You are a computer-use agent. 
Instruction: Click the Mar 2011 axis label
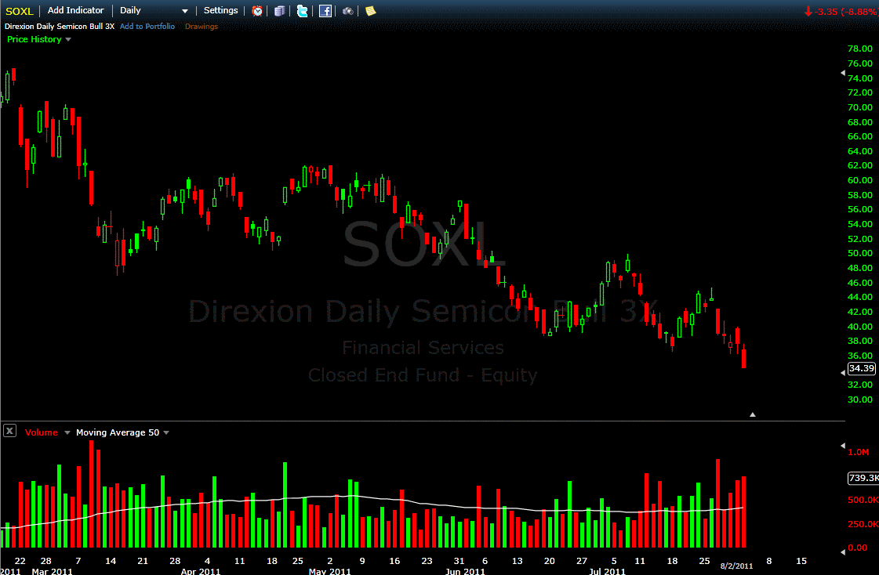coord(52,571)
